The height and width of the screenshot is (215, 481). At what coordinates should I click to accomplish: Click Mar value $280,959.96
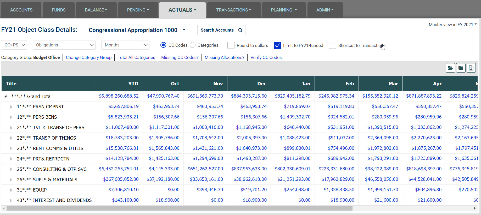pos(385,117)
